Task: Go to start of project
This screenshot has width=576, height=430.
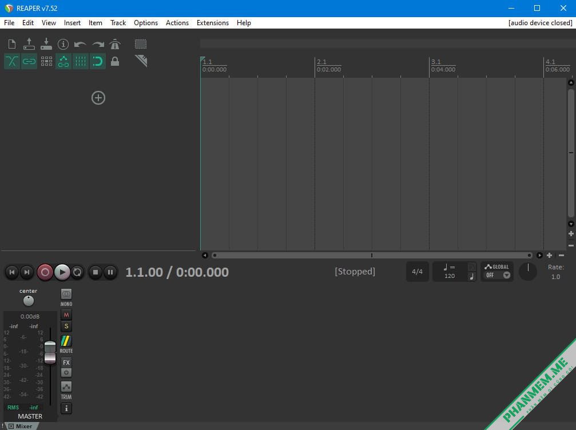Action: [x=12, y=272]
